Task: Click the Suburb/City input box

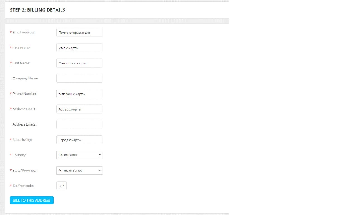Action: click(x=79, y=140)
